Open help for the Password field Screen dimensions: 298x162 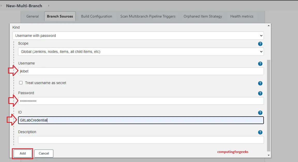click(x=260, y=93)
